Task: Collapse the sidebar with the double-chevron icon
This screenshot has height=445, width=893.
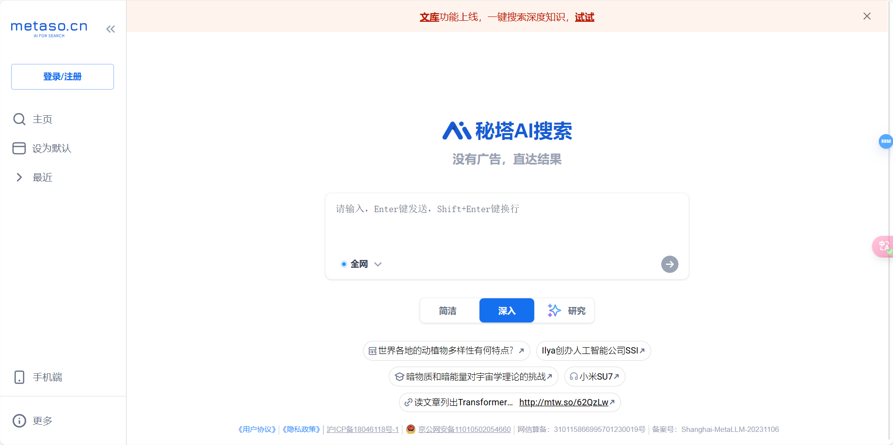Action: point(110,29)
